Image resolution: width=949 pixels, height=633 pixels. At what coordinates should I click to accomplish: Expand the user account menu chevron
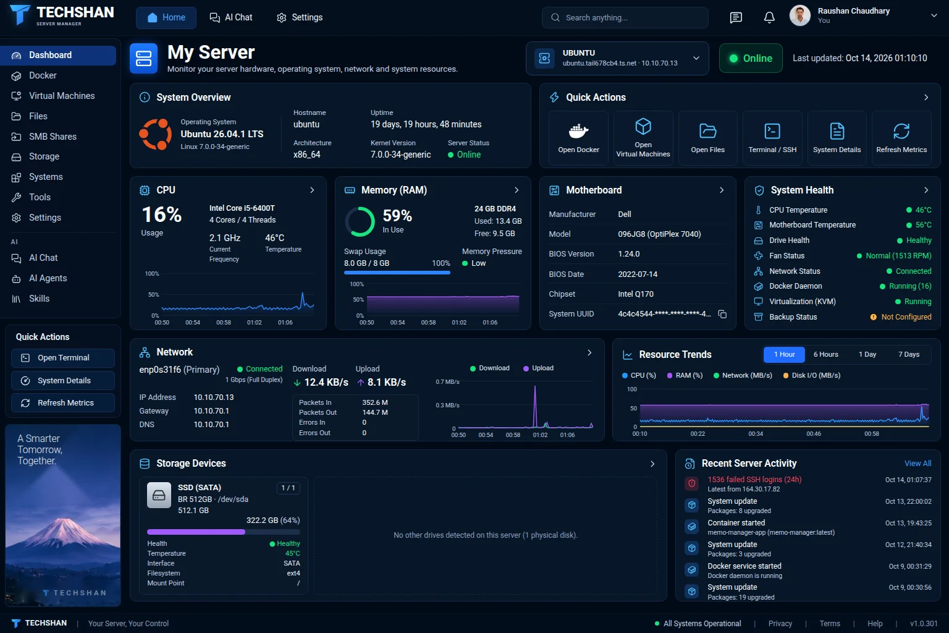pos(934,16)
